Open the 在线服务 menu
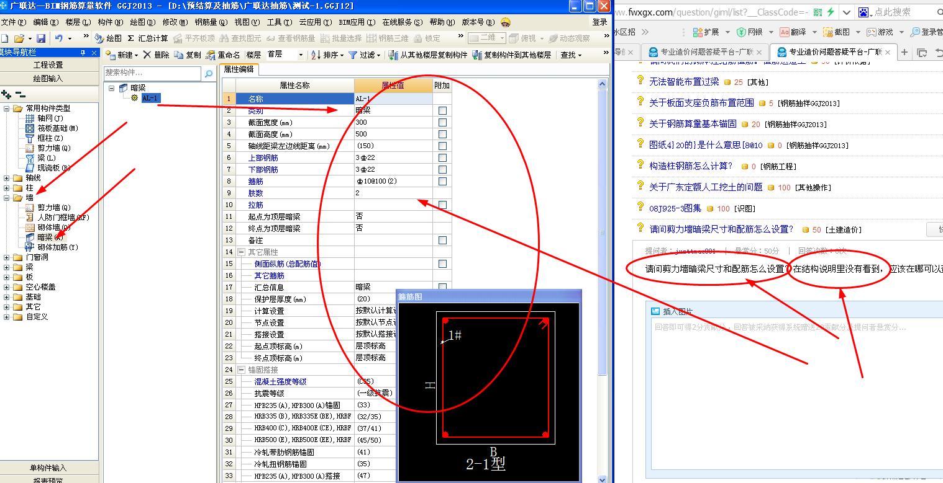This screenshot has width=943, height=483. (x=401, y=22)
